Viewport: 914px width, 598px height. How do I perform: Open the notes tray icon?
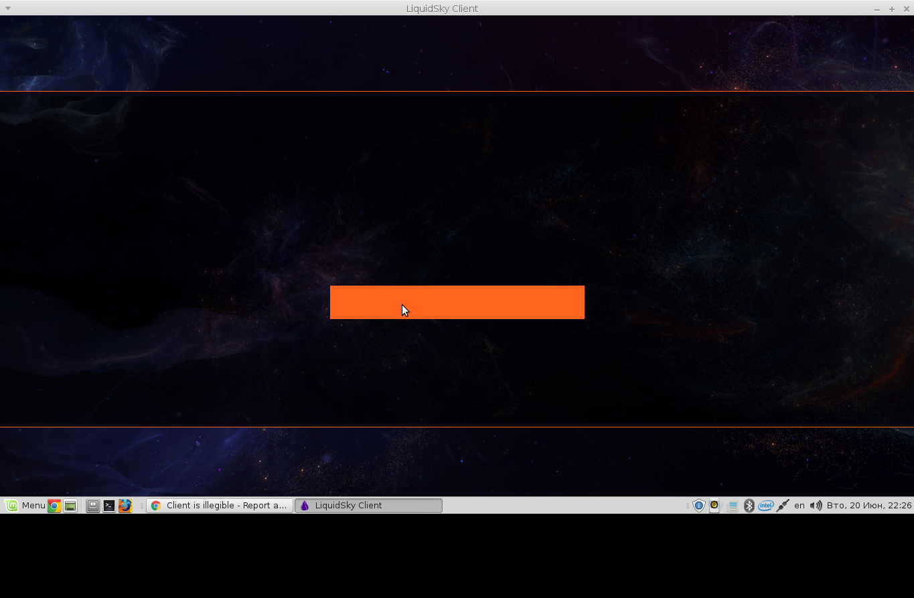click(732, 506)
